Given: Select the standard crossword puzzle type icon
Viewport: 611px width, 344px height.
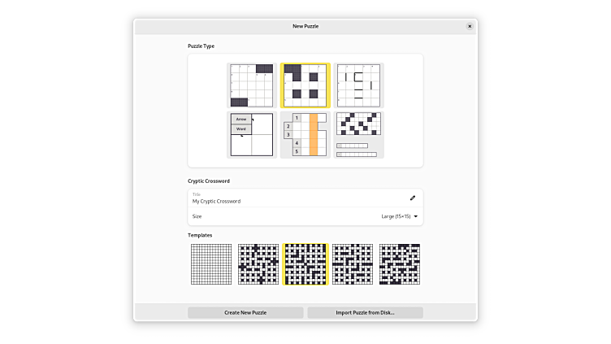Looking at the screenshot, I should coord(251,85).
